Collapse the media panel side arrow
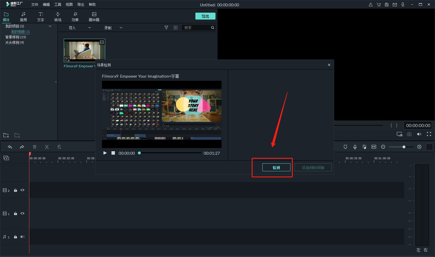 [x=56, y=82]
